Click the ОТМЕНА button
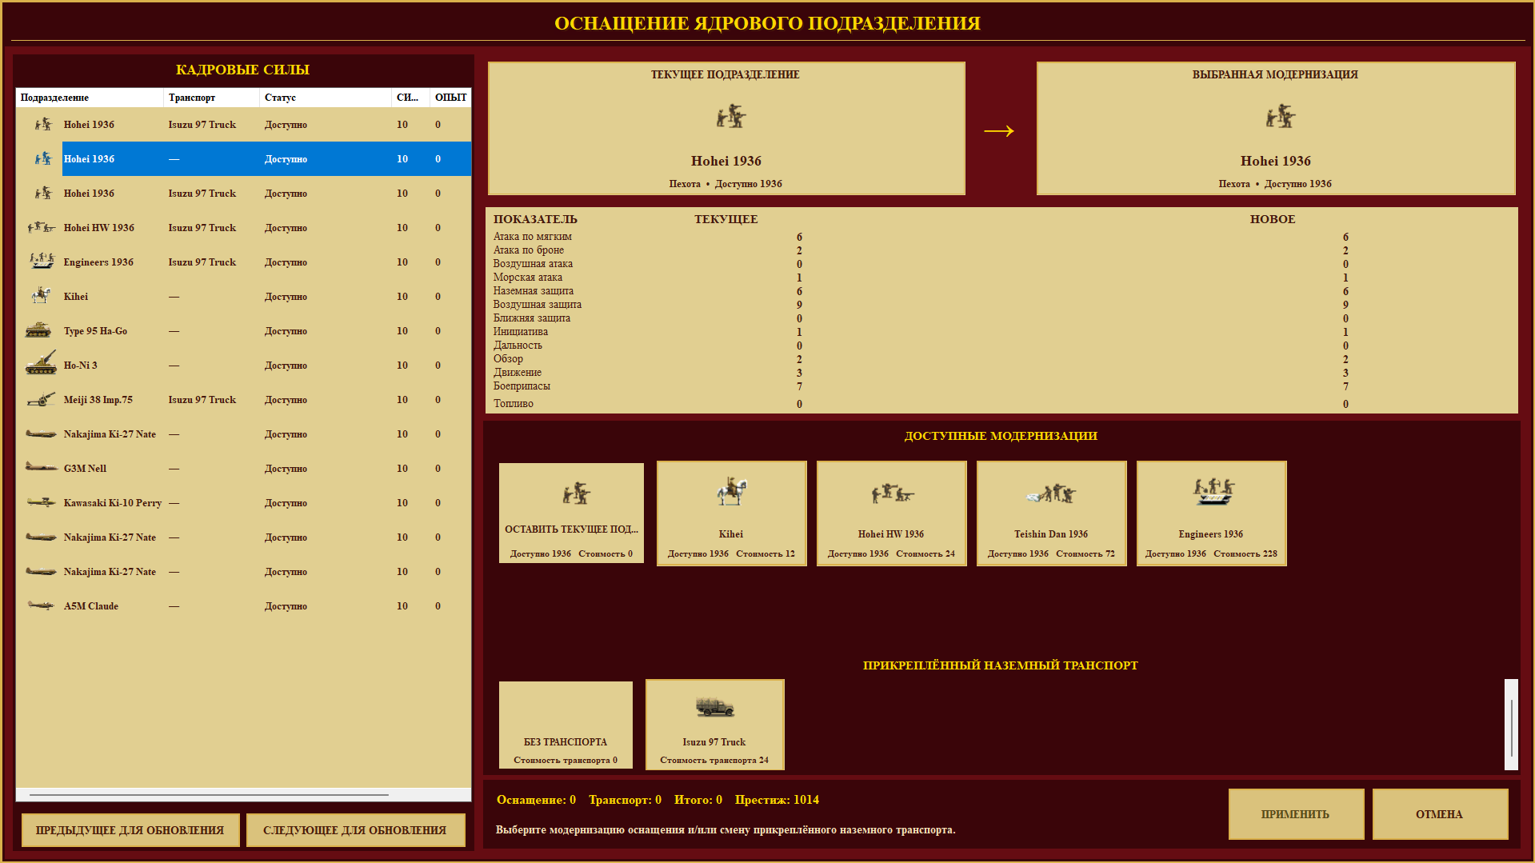Screen dimensions: 1535x863 (x=1440, y=814)
